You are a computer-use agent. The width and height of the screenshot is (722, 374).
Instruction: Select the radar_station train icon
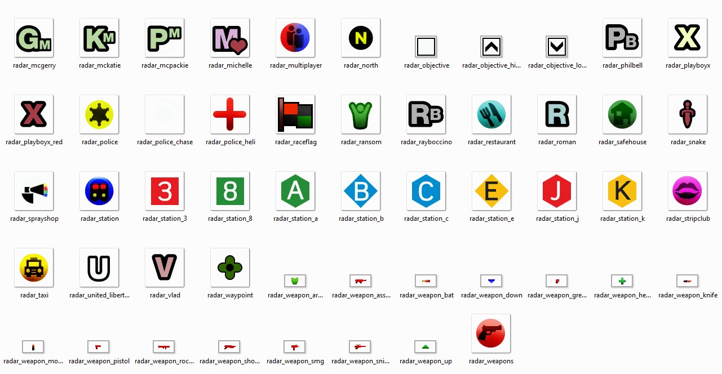(99, 191)
